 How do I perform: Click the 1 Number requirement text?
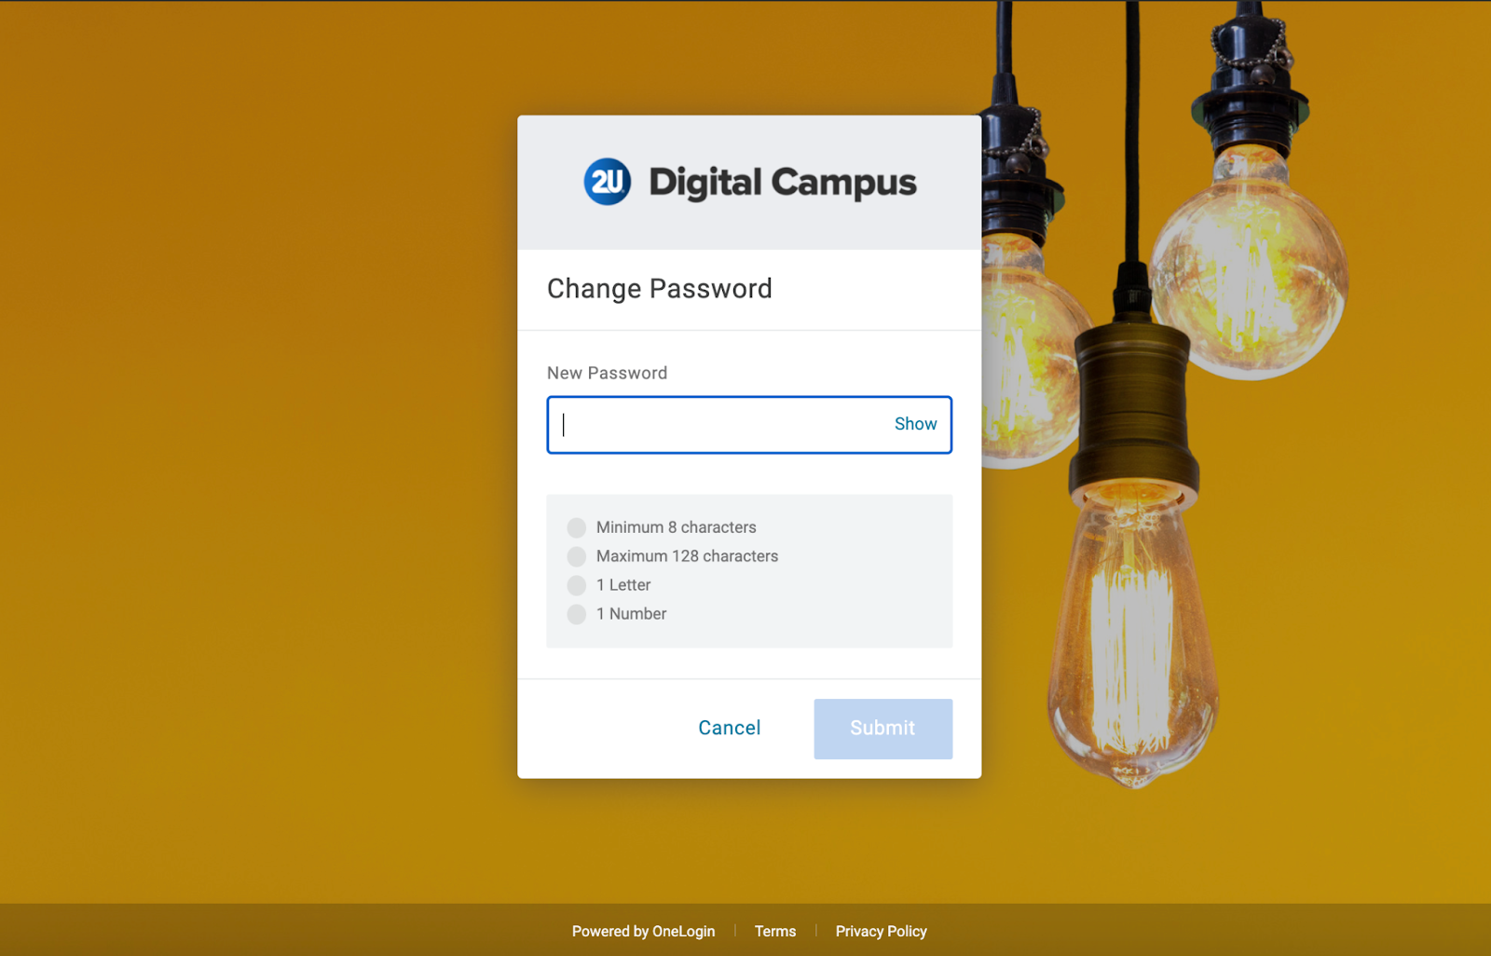point(632,614)
